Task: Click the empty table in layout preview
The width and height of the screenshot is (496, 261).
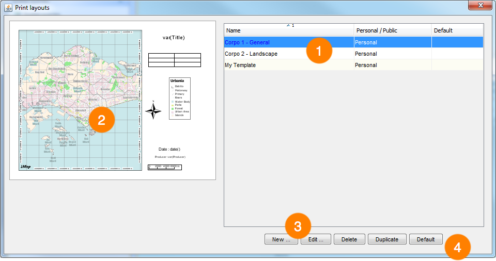Action: click(175, 60)
